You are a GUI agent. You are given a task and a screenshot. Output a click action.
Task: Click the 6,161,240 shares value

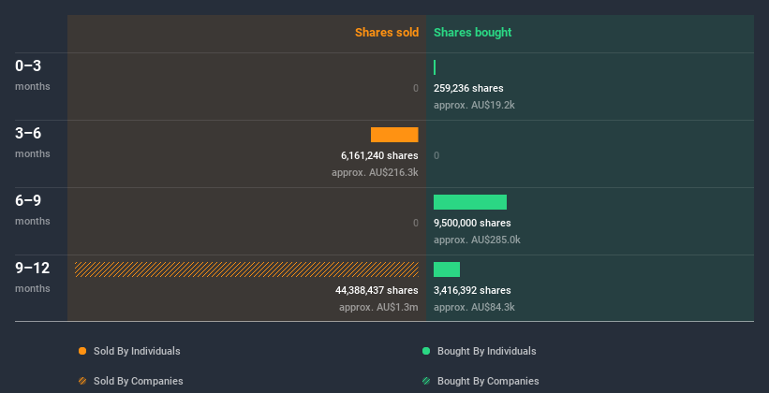tap(379, 155)
